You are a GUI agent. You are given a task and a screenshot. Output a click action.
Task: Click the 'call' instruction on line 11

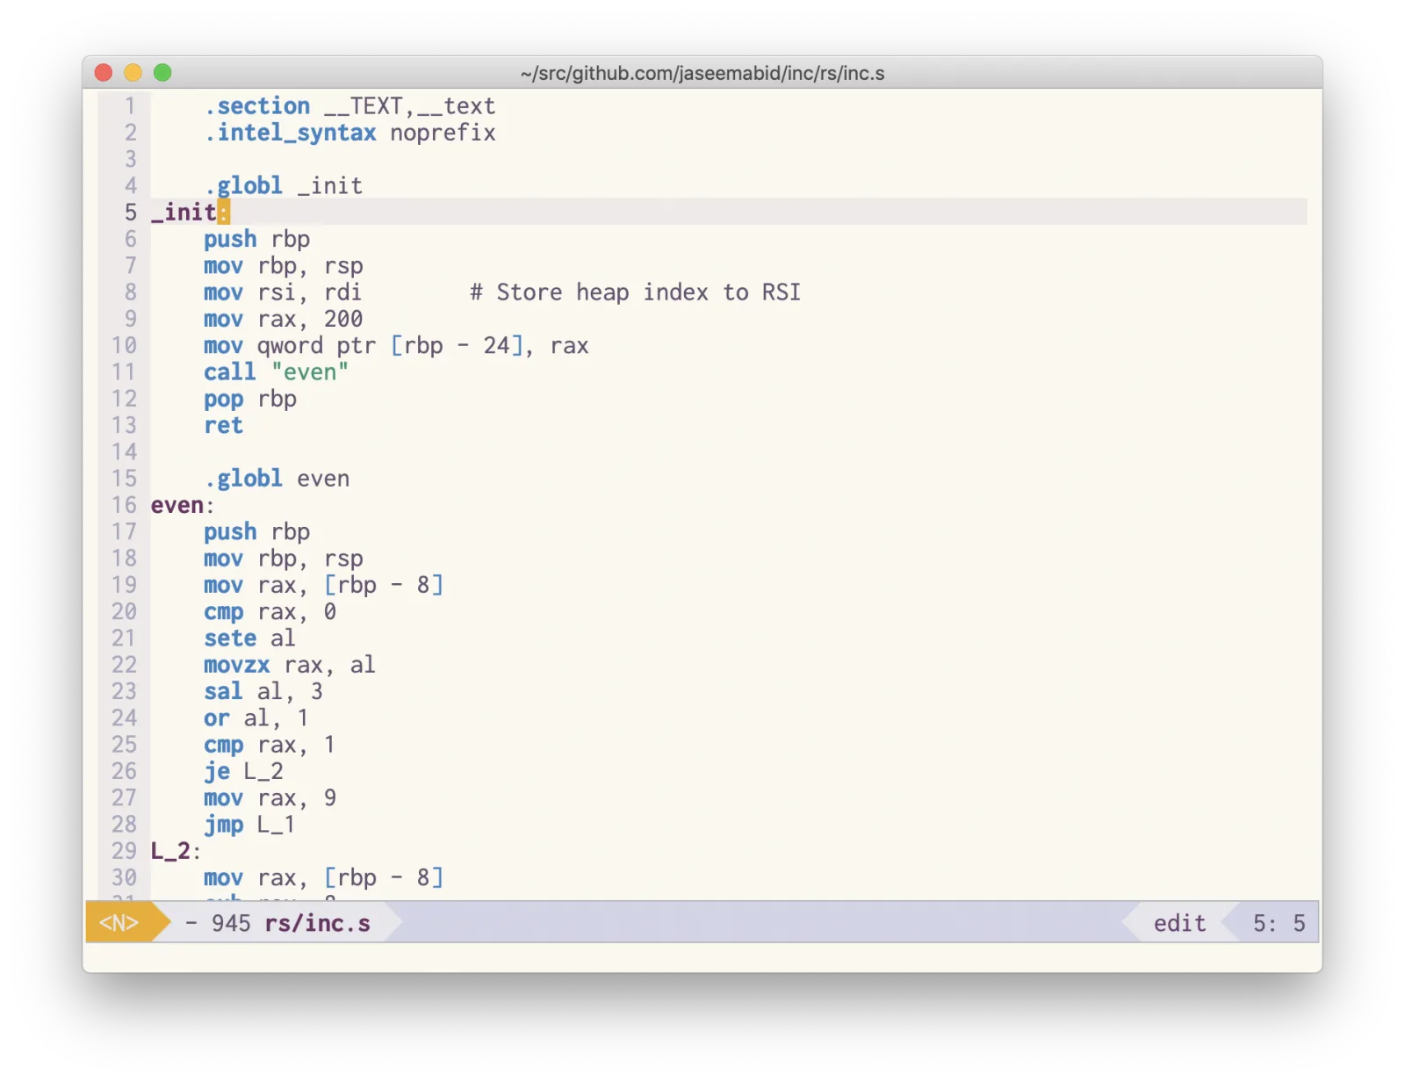tap(230, 372)
